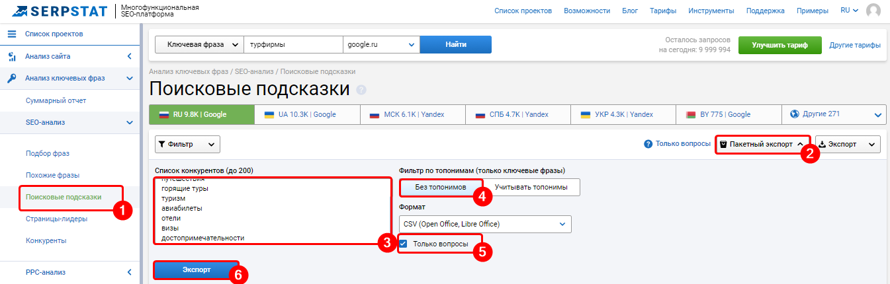
Task: Open the Экспорт dropdown in toolbar
Action: (848, 144)
